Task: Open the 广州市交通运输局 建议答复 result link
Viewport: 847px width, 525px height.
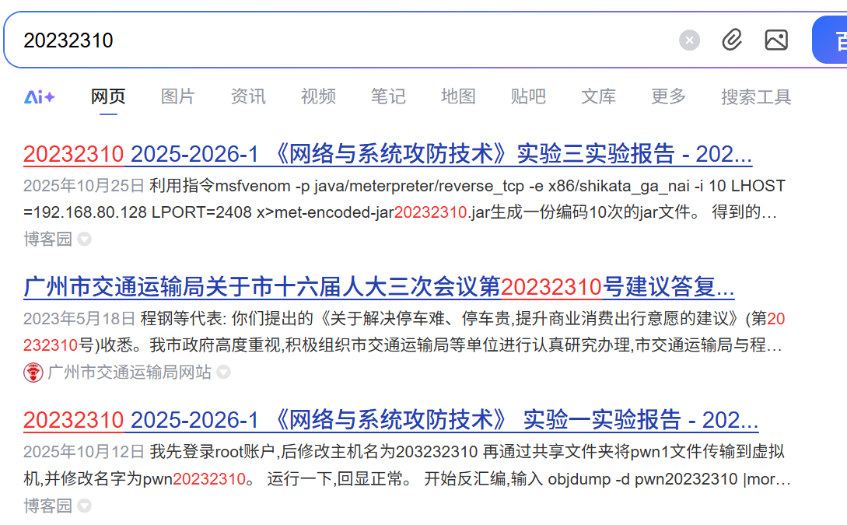Action: click(x=379, y=287)
